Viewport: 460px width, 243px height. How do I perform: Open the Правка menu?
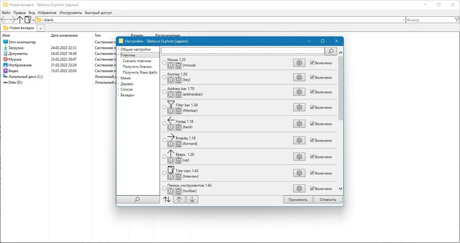19,13
